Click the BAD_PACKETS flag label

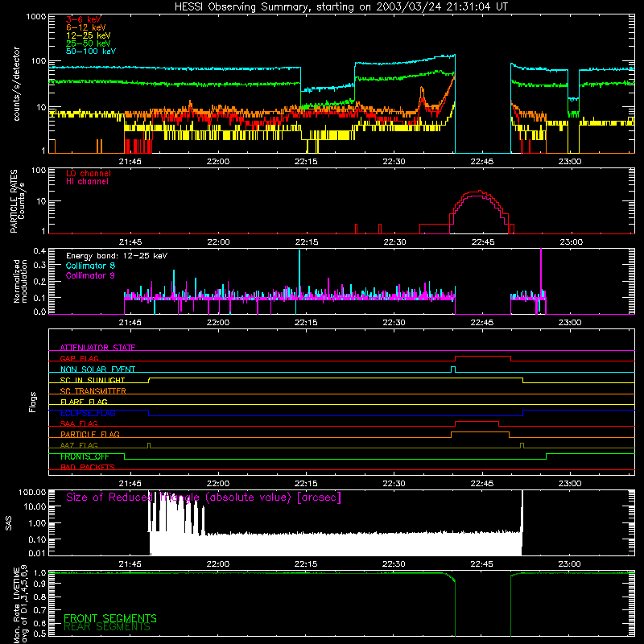coord(88,467)
